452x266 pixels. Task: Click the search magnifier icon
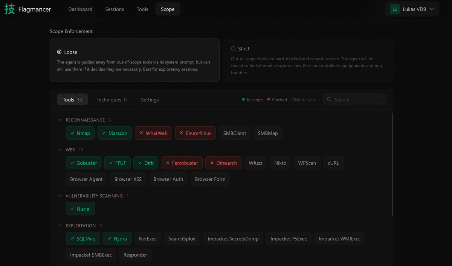(x=329, y=100)
